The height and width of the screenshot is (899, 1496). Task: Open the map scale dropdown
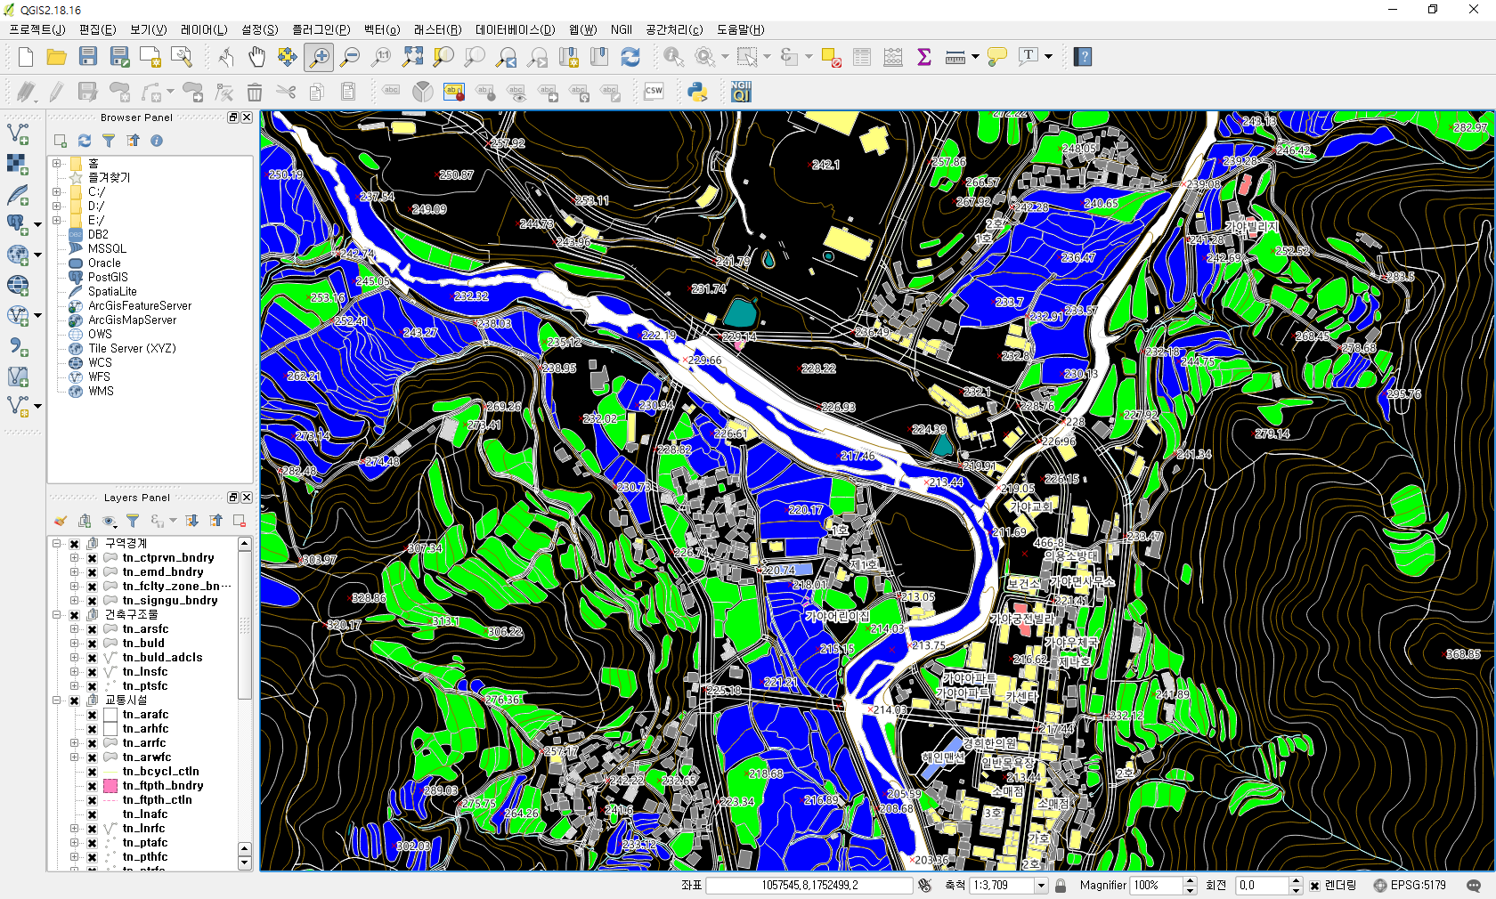pyautogui.click(x=1040, y=886)
